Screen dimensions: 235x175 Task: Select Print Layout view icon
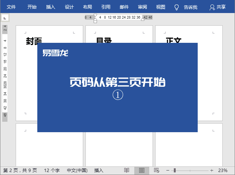142,171
